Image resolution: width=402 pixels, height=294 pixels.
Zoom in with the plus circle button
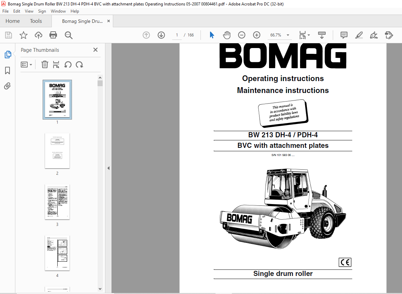[x=257, y=35]
